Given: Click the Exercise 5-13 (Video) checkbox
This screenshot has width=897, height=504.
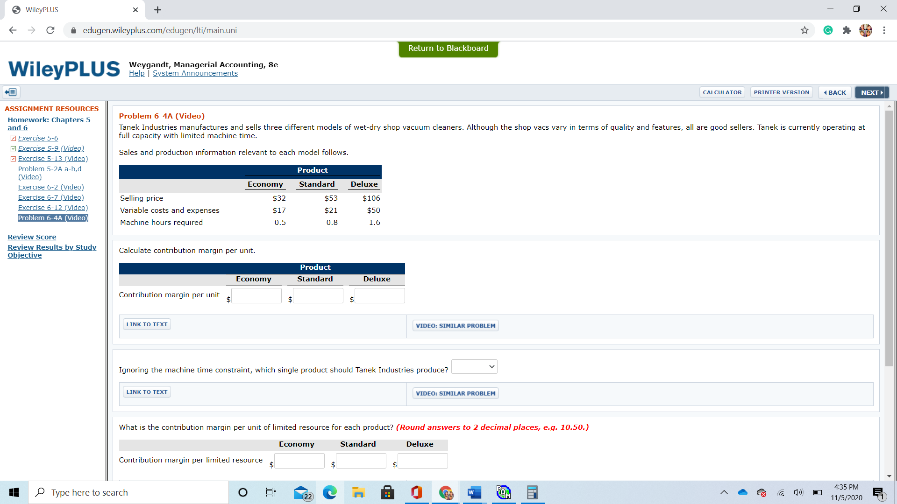Looking at the screenshot, I should [13, 159].
